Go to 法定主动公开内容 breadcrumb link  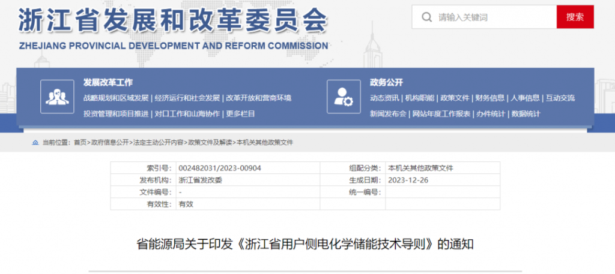(x=159, y=143)
